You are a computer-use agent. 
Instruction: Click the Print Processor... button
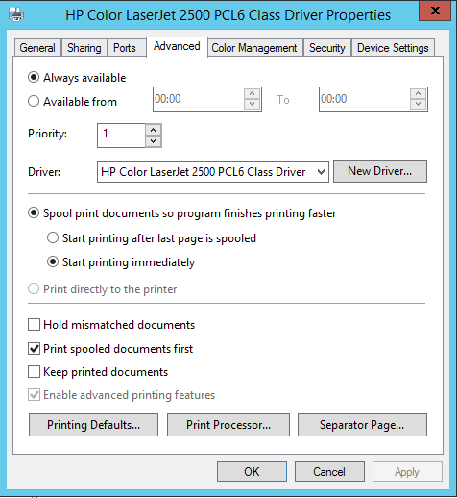coord(228,425)
